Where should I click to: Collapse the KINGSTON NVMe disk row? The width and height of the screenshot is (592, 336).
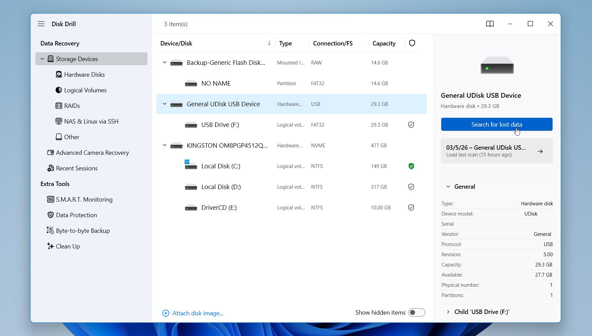tap(164, 146)
